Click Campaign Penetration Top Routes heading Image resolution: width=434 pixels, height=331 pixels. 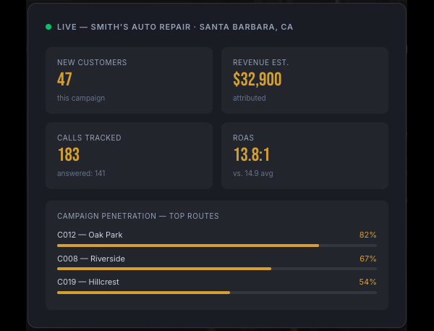tap(138, 216)
